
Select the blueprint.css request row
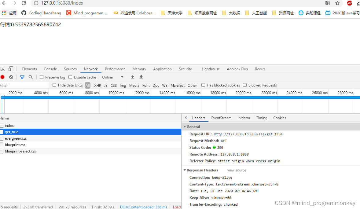90,145
